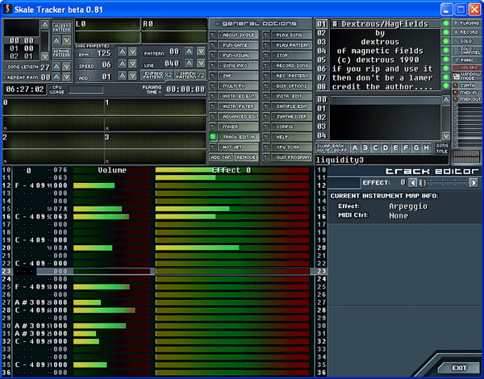The width and height of the screenshot is (484, 379).
Task: Click Remove Pattern button
Action: pos(61,53)
